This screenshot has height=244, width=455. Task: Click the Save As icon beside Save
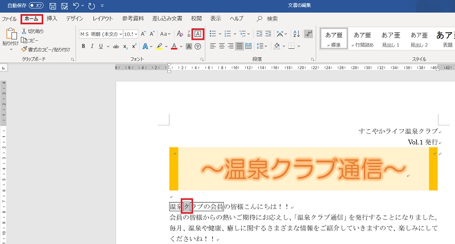click(64, 6)
